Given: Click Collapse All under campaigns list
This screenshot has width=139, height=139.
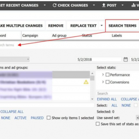Looking at the screenshot, I should coord(12,112).
